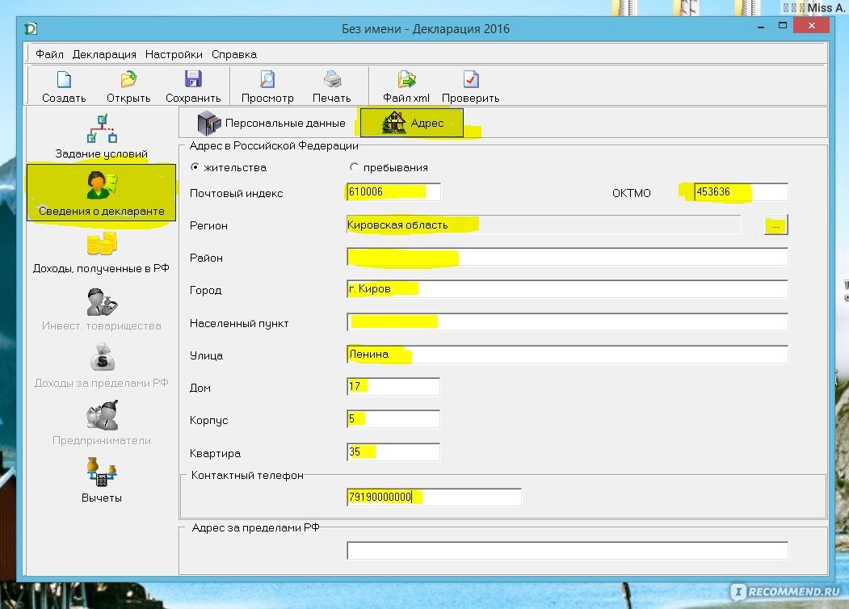The height and width of the screenshot is (609, 849).
Task: Click the Населенный пункт input field
Action: coord(567,322)
